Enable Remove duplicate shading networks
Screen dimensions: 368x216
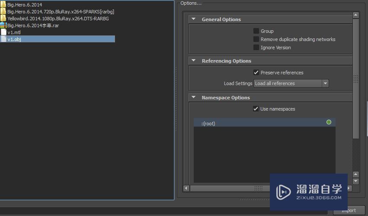tap(256, 39)
